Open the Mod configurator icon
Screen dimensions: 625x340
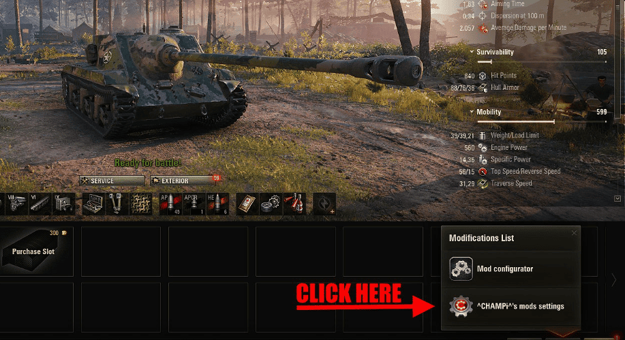(461, 268)
